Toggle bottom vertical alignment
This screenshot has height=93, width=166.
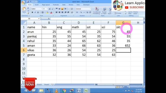tap(62, 9)
